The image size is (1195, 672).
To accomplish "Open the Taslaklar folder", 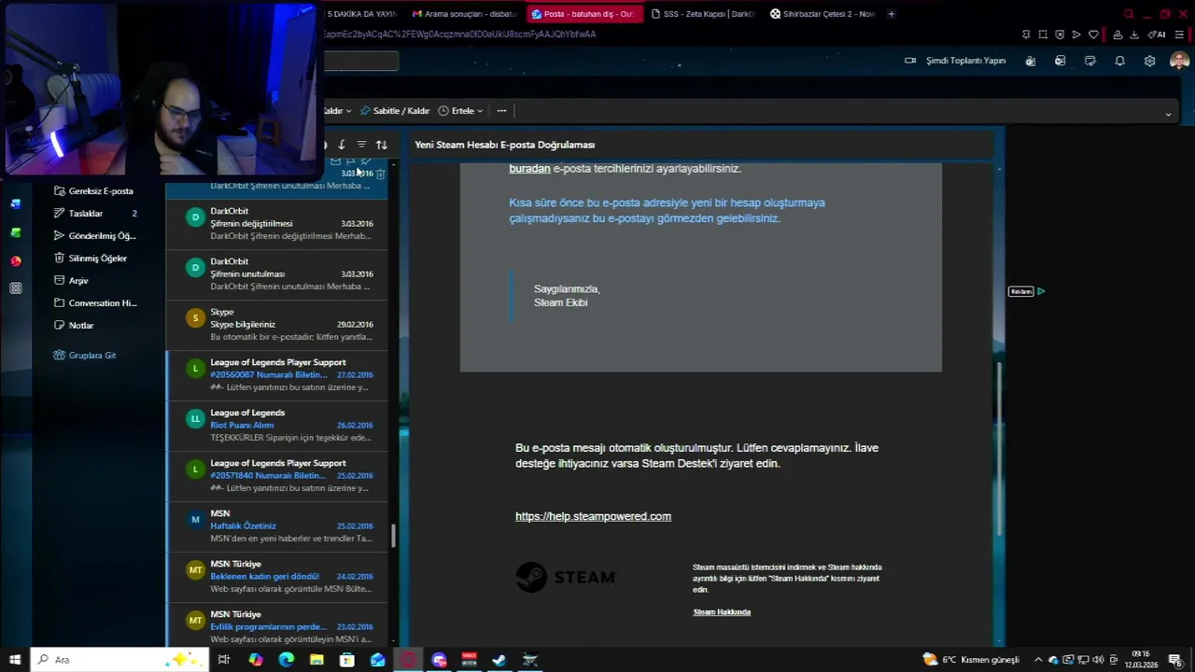I will [93, 214].
